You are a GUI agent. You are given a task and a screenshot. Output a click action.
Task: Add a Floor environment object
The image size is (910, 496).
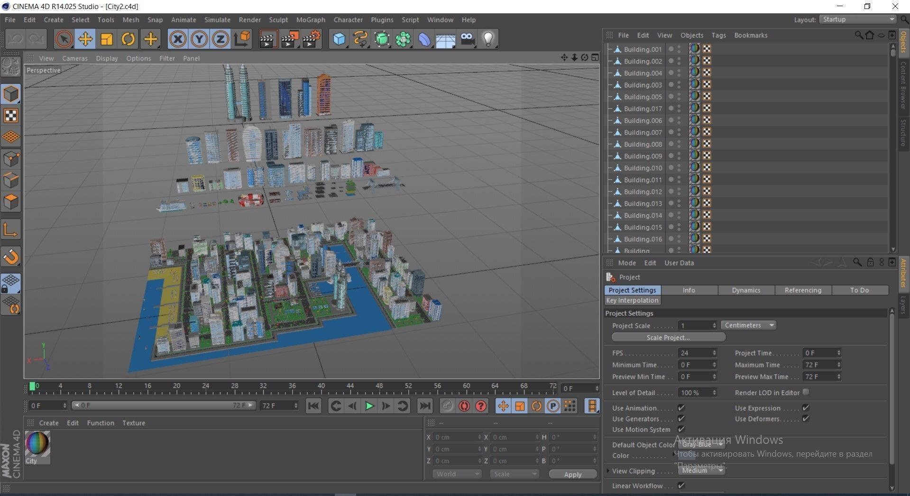click(x=446, y=39)
